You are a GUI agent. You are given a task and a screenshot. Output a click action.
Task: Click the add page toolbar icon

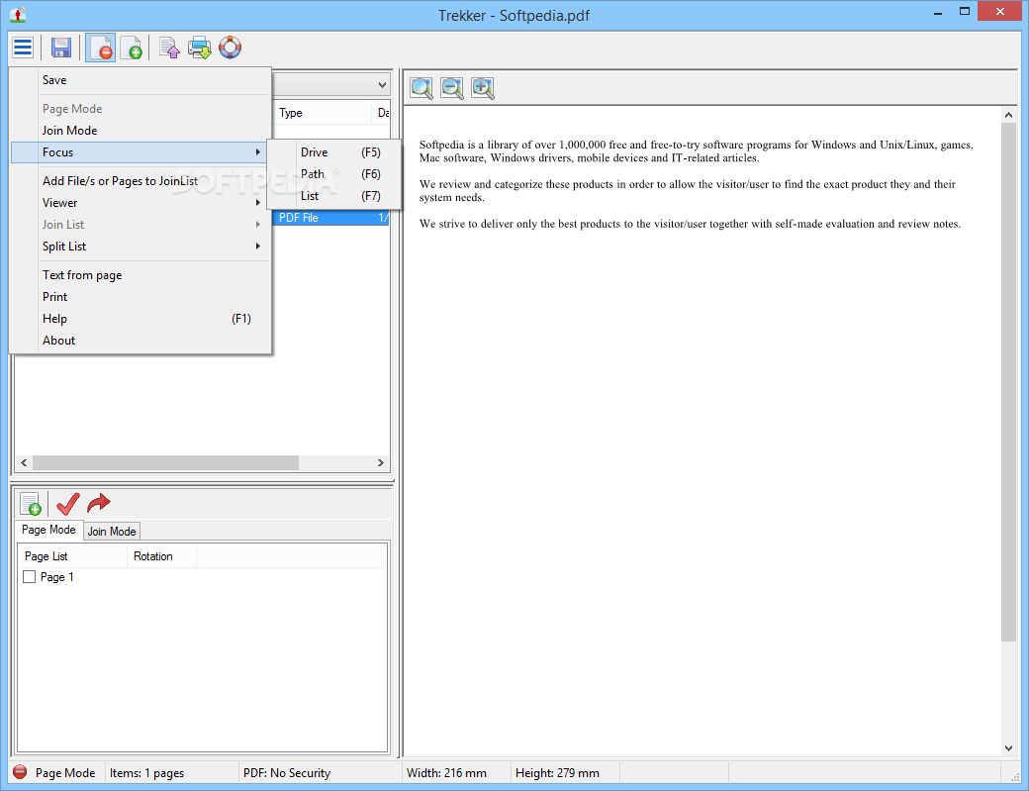pyautogui.click(x=132, y=48)
